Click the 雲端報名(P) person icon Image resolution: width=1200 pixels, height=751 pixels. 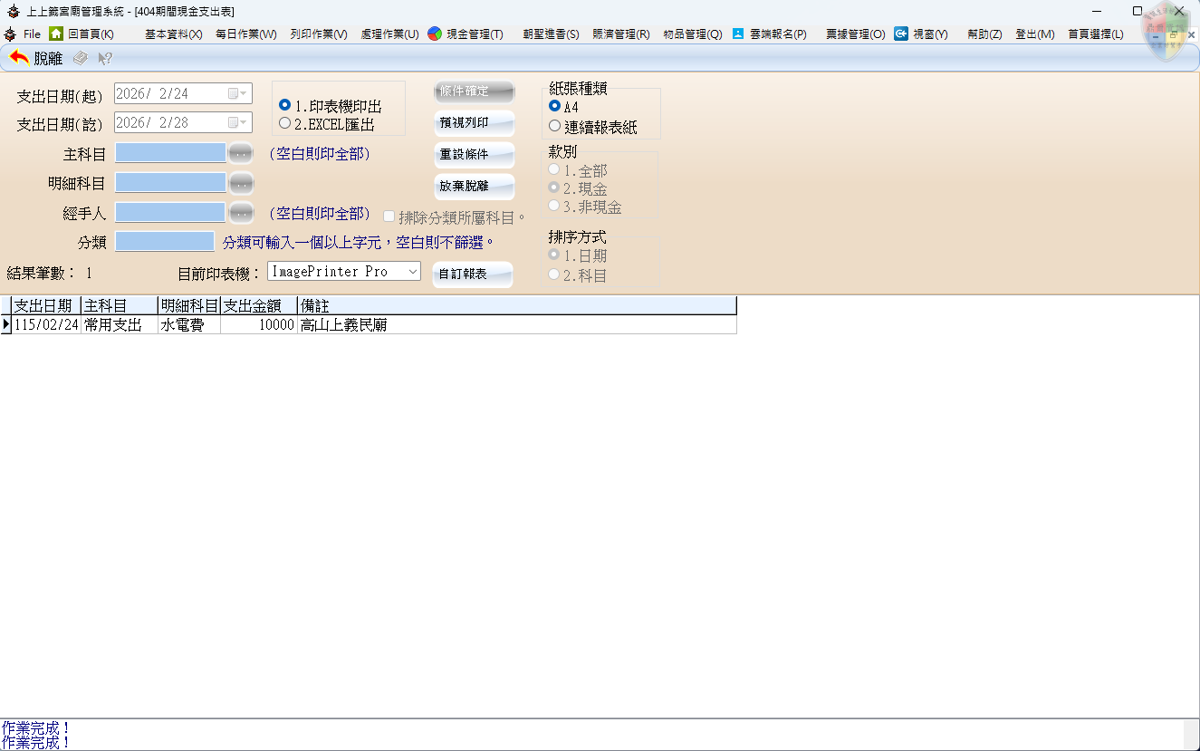pos(738,34)
